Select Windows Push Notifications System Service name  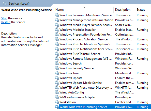(86, 44)
